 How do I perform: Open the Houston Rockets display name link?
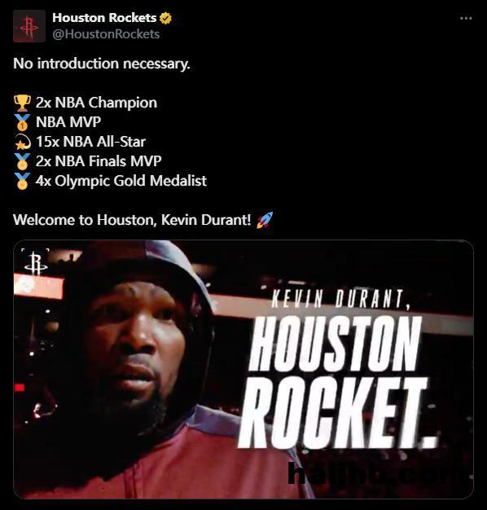[104, 18]
